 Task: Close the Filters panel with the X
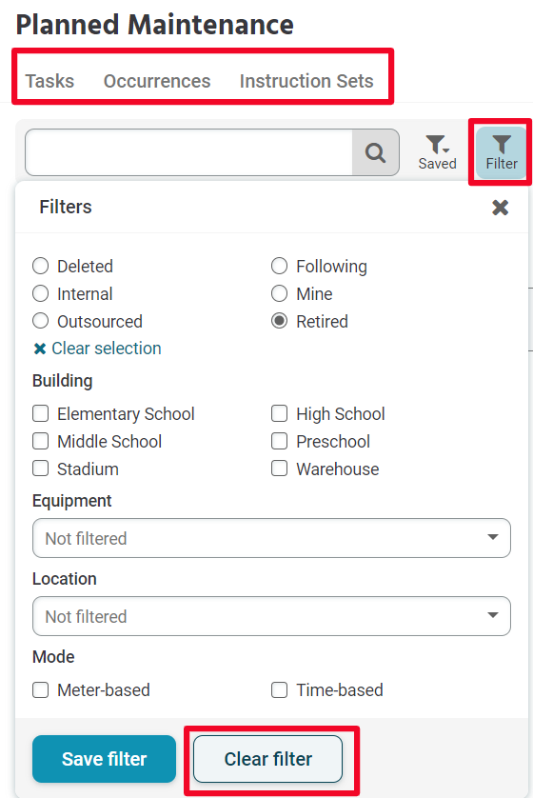coord(501,208)
